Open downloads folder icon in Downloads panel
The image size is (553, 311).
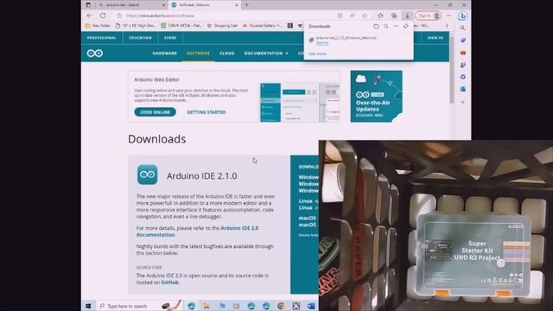pyautogui.click(x=376, y=26)
